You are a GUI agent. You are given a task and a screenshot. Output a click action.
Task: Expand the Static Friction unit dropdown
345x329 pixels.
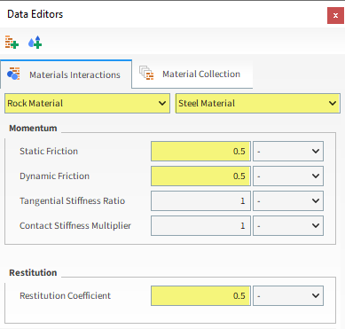pos(288,152)
